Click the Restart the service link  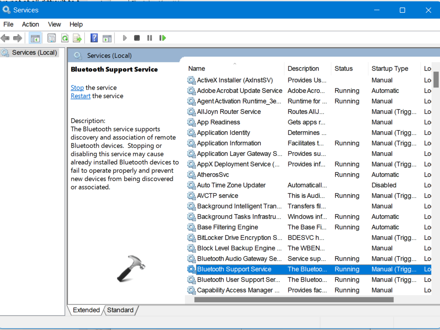[x=80, y=96]
